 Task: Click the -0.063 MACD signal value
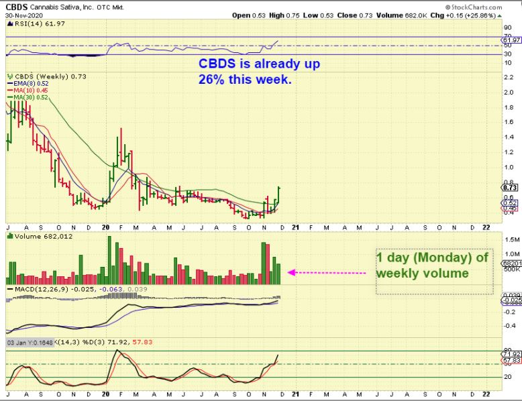[x=111, y=289]
